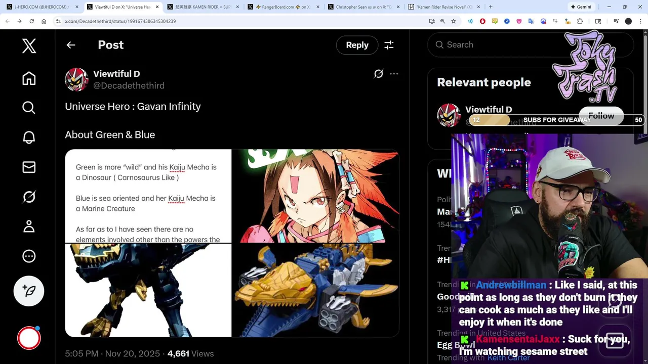
Task: Click the Reply button
Action: tap(357, 45)
